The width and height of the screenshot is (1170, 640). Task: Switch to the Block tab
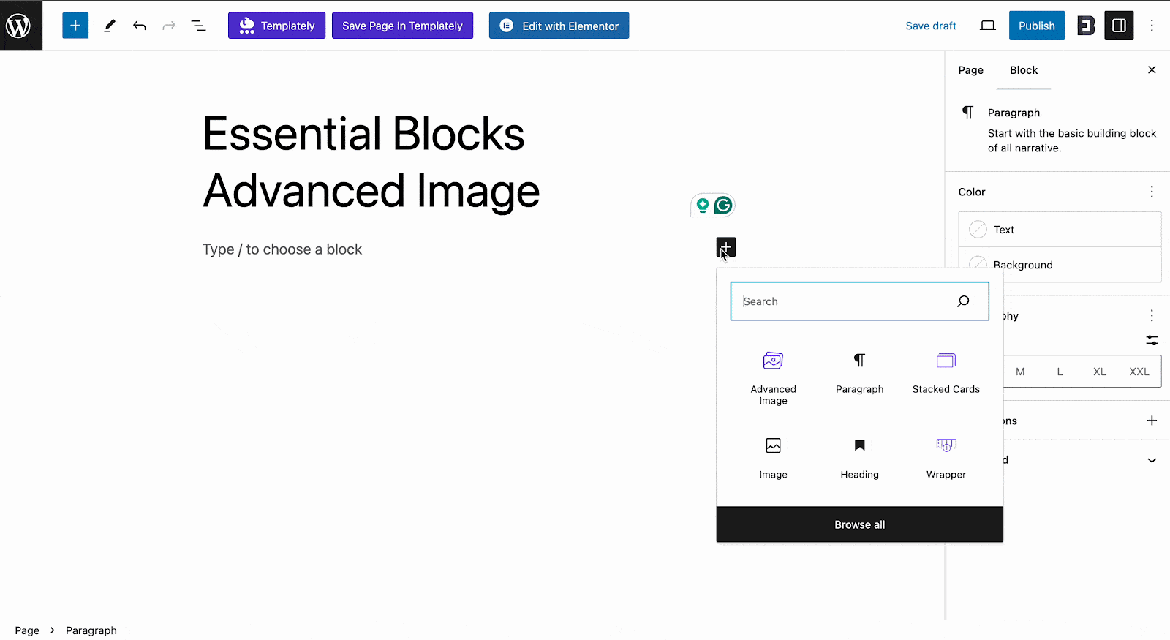1024,70
